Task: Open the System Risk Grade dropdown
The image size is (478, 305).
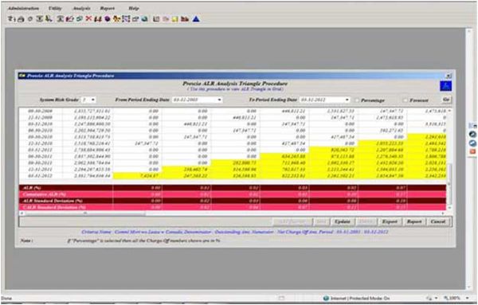Action: 93,100
